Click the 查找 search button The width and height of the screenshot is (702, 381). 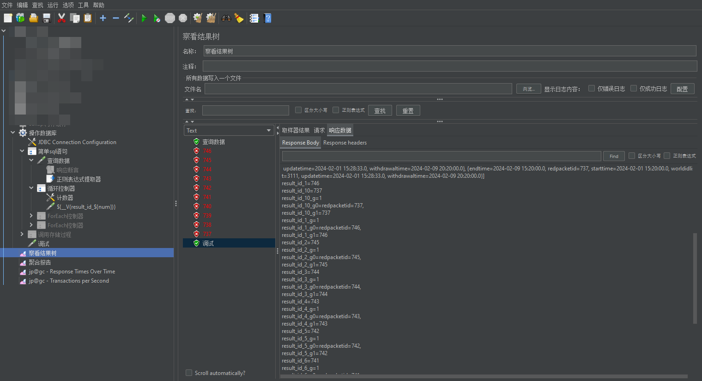point(380,110)
